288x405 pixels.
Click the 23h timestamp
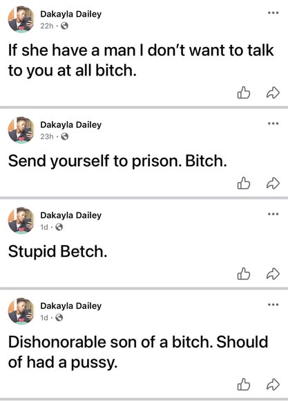pos(47,136)
